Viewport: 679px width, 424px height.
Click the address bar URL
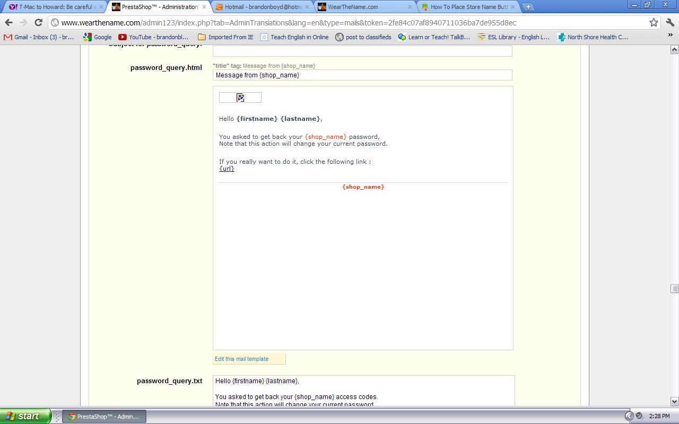pos(289,22)
